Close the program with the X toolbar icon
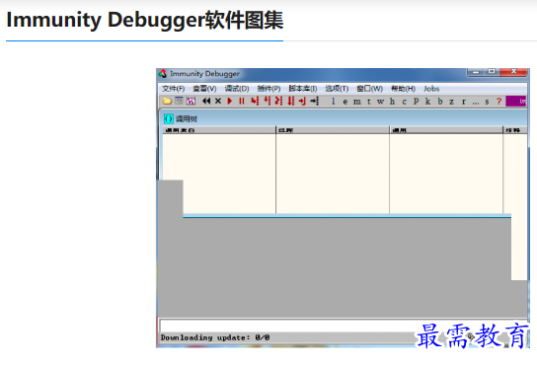 coord(218,101)
